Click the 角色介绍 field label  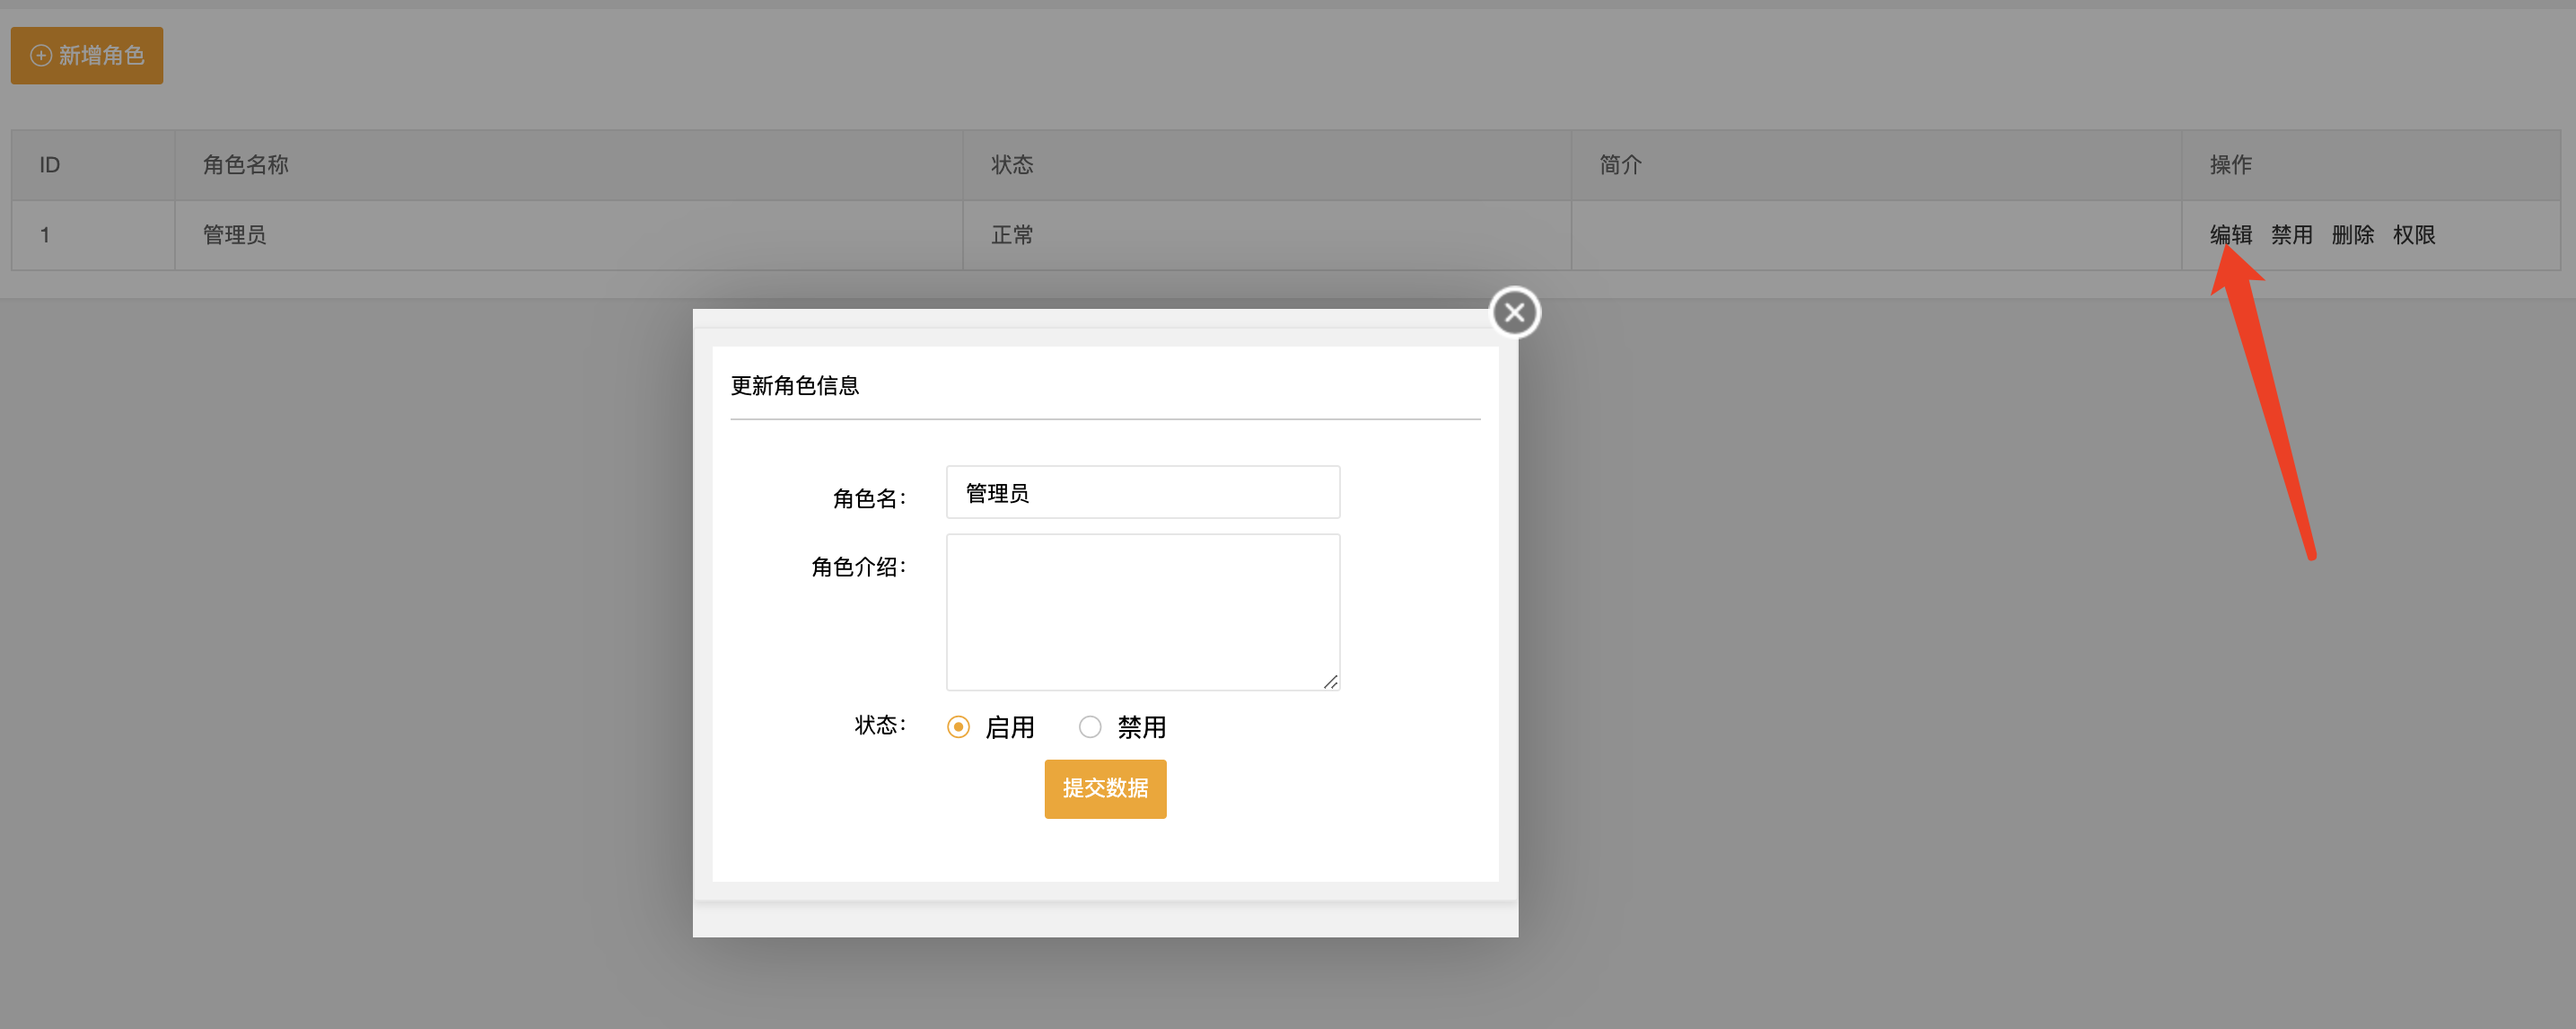[x=858, y=567]
